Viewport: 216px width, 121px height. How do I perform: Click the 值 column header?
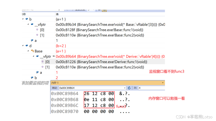[x=57, y=14]
